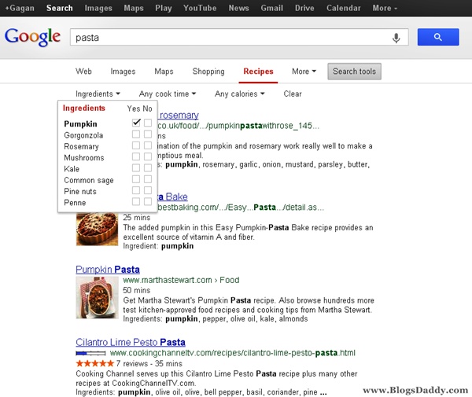This screenshot has width=472, height=397.
Task: Tick the No checkbox for Pine nuts
Action: [x=148, y=190]
